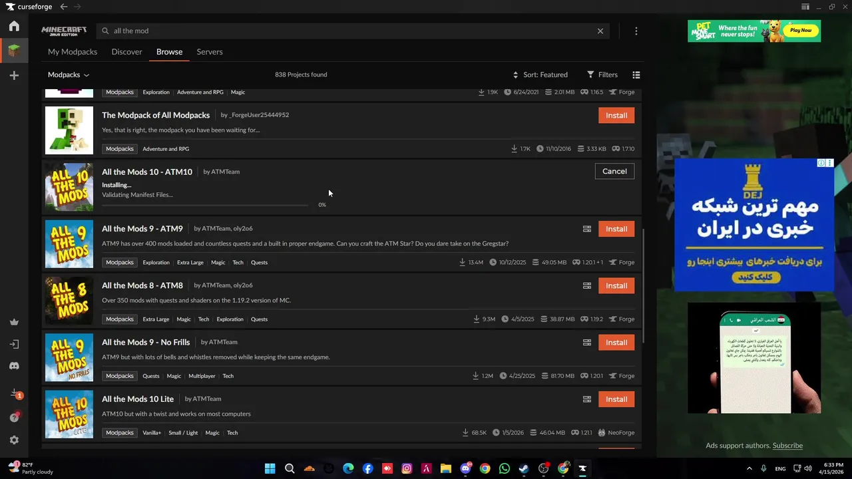Open Windows Start menu
The image size is (852, 479).
coord(270,468)
